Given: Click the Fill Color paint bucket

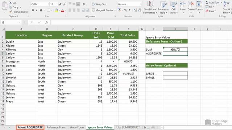Looking at the screenshot, I should point(56,10).
